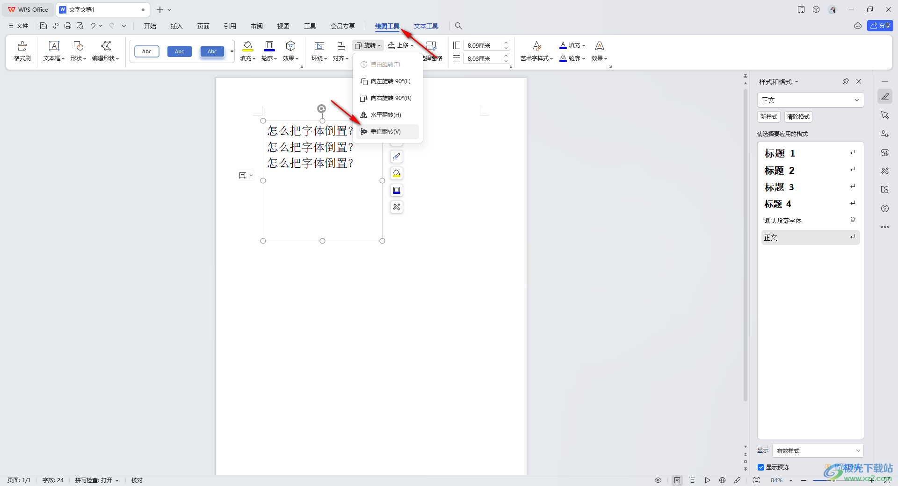Click the Share (分享) button
Screen dimensions: 898x486
pyautogui.click(x=880, y=26)
